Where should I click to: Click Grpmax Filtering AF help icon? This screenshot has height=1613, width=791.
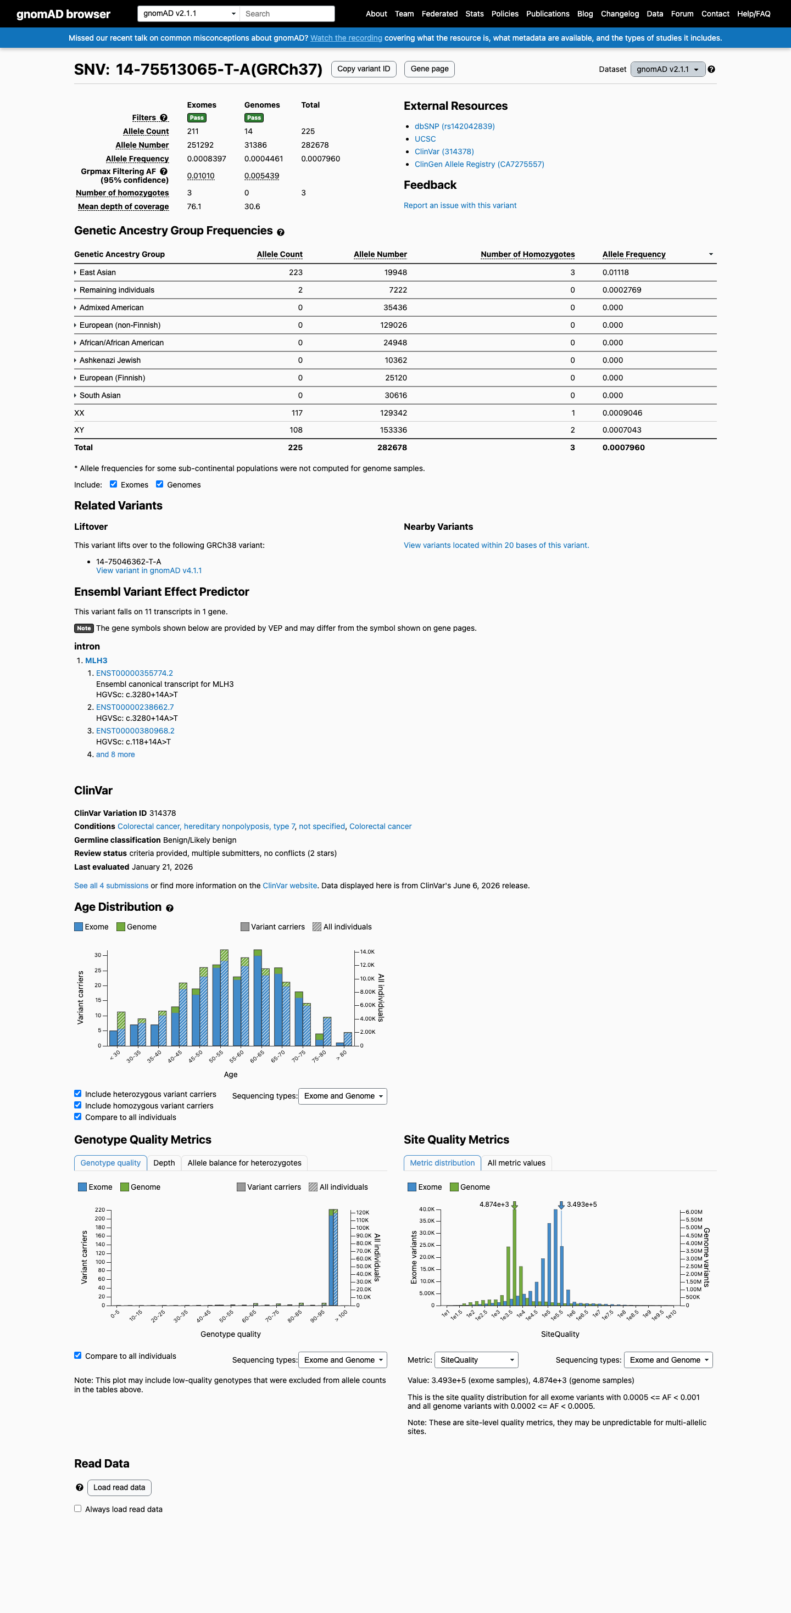[164, 171]
